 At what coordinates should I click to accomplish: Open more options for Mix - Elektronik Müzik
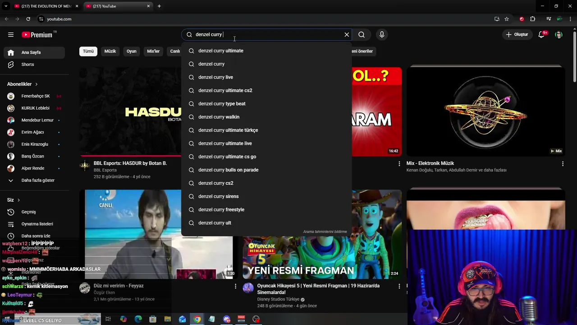click(563, 164)
